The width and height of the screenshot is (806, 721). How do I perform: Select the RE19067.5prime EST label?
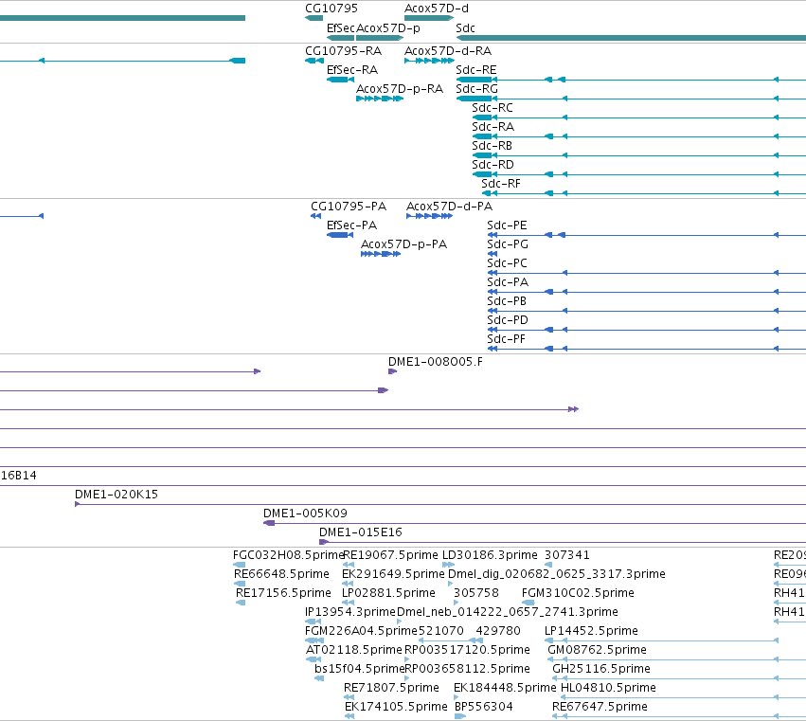click(x=390, y=555)
